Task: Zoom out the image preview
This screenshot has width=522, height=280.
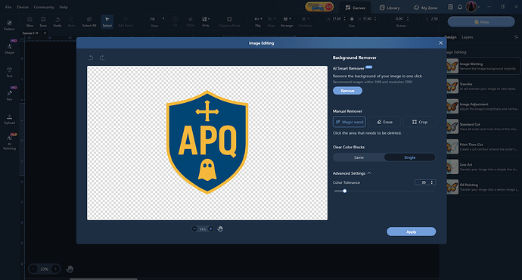Action: [x=194, y=229]
